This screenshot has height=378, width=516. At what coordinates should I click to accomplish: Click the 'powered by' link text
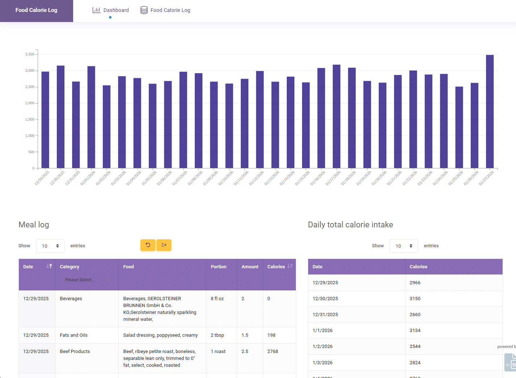506,346
